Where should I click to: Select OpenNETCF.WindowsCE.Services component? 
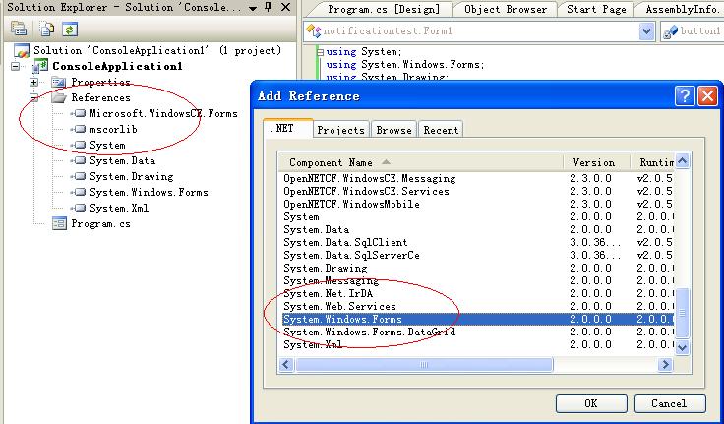(478, 191)
